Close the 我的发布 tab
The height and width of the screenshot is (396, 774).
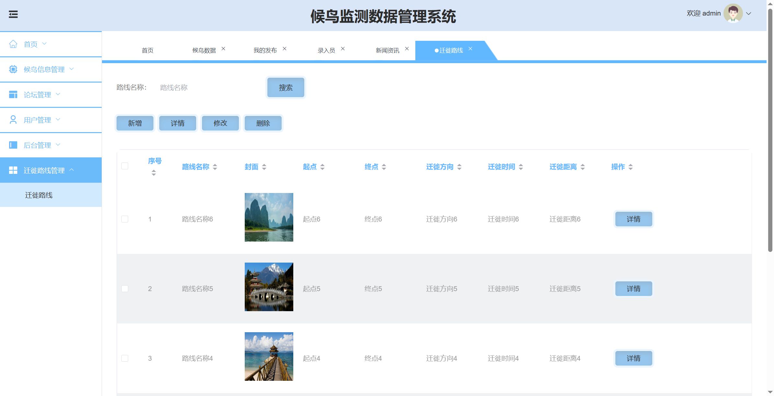285,49
